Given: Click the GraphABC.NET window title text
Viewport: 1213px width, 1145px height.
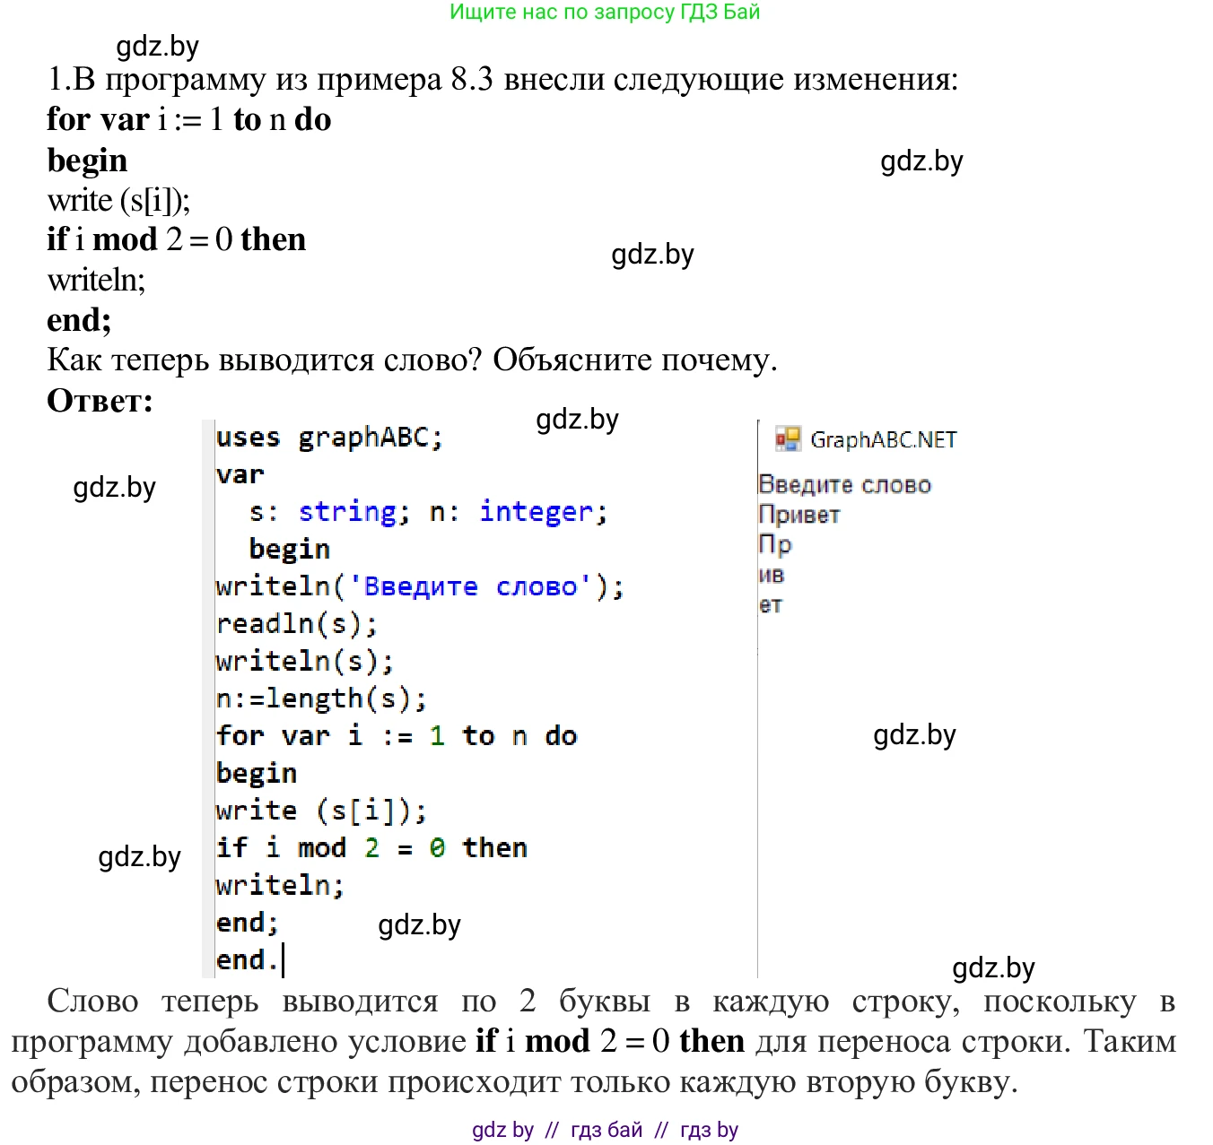Looking at the screenshot, I should [x=883, y=439].
